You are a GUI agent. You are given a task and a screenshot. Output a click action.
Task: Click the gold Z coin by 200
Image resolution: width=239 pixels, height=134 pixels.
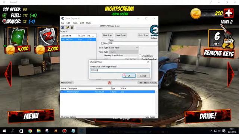pos(196,13)
